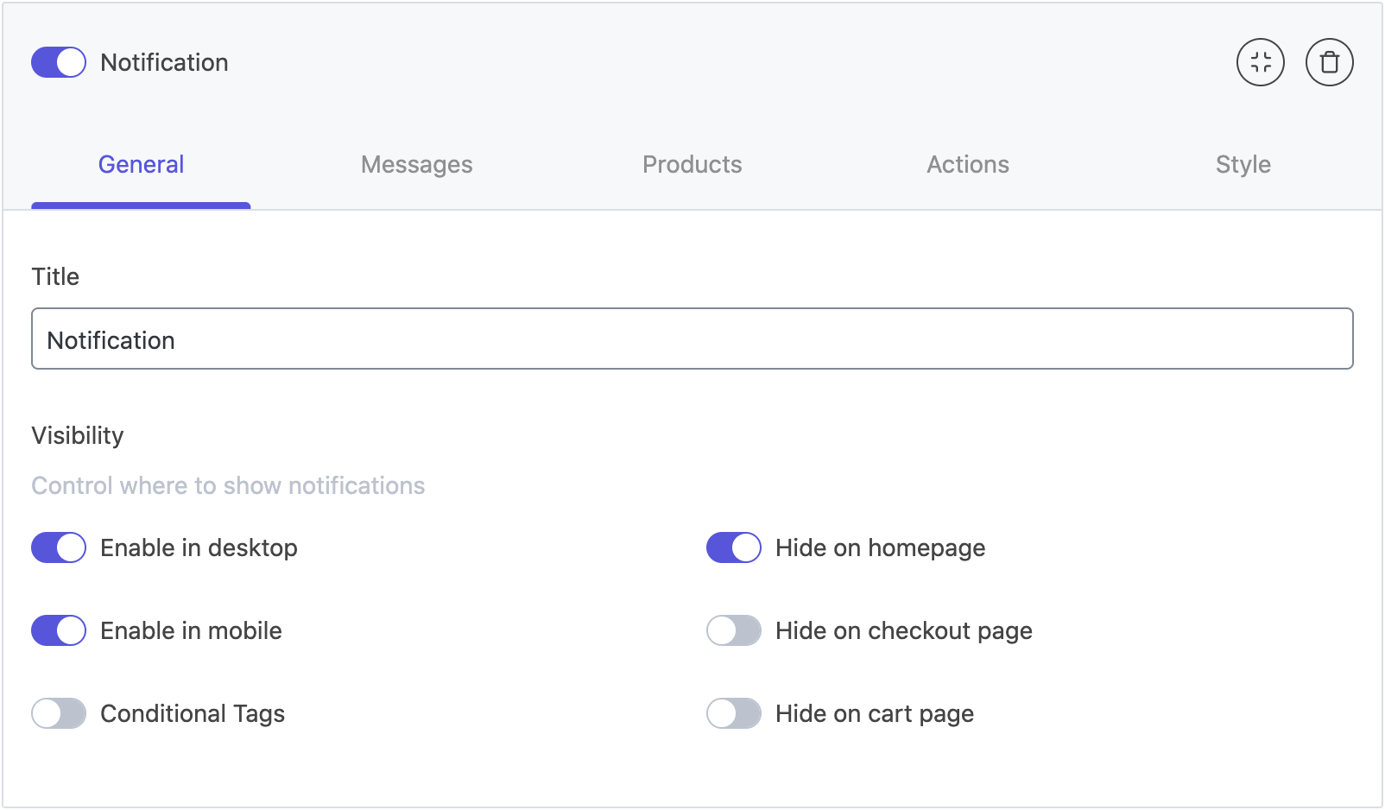1385x810 pixels.
Task: Click into the Title input field
Action: (692, 339)
